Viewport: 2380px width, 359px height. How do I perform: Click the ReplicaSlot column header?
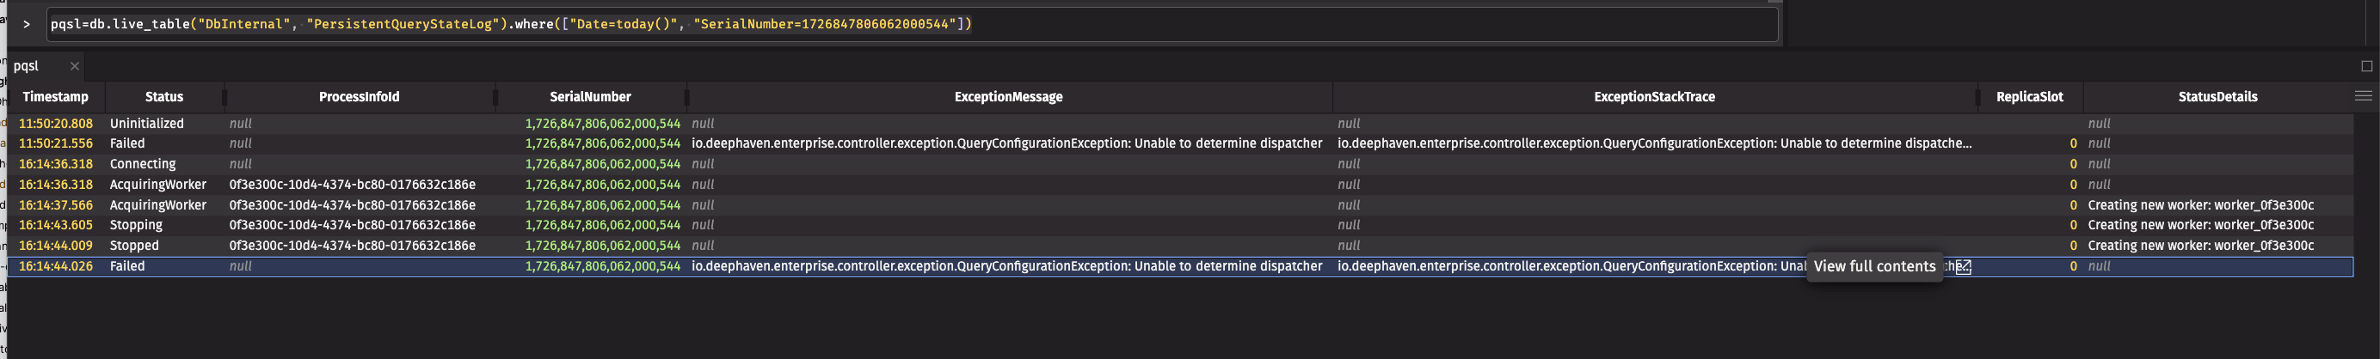2029,97
